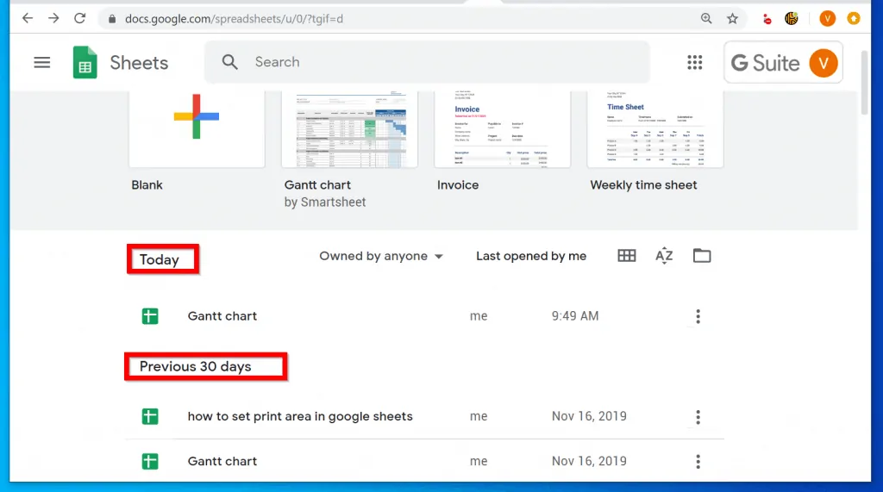883x492 pixels.
Task: Click the by Smartsheet label
Action: pyautogui.click(x=325, y=202)
